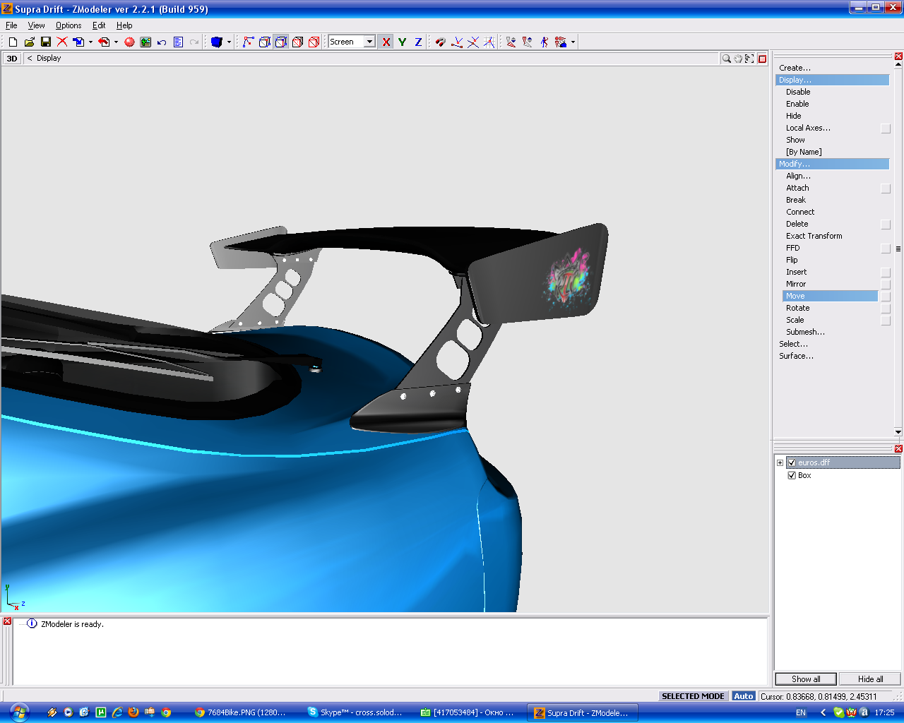Toggle the Local Axes option box
904x723 pixels.
tap(886, 129)
